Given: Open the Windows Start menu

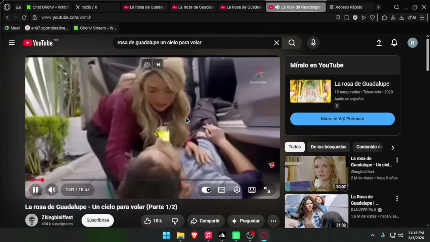Looking at the screenshot, I should click(x=166, y=235).
